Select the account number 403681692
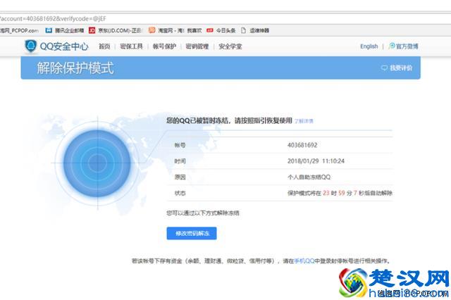Viewport: 451px width, 300px height. 302,145
